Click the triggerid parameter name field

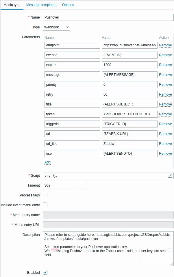tap(72, 124)
